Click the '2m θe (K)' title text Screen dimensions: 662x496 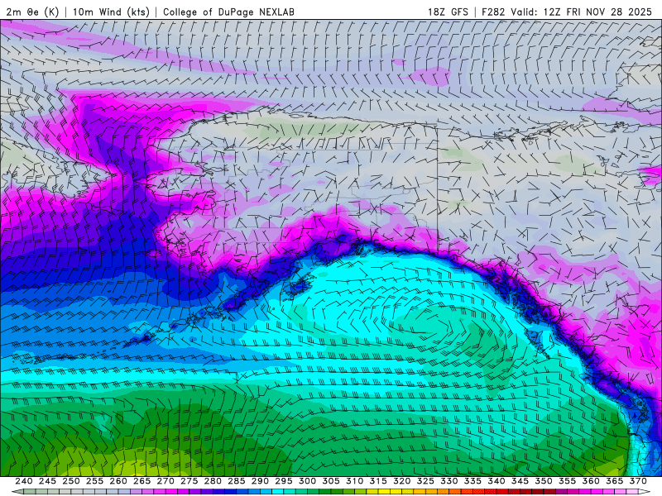click(32, 12)
